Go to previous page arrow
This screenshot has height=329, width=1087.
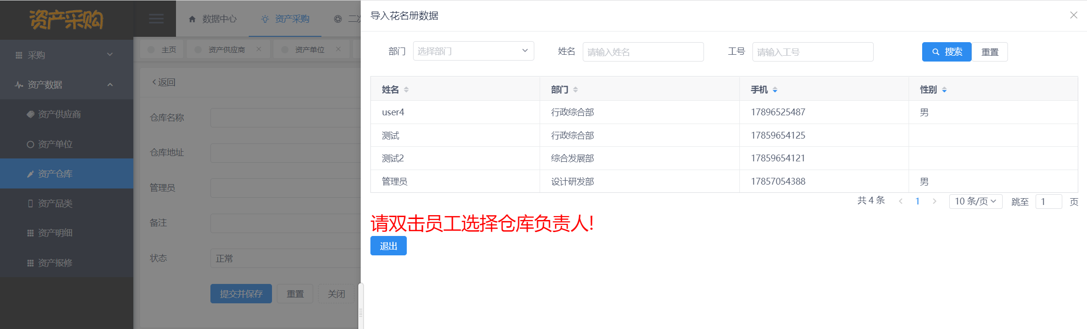coord(900,201)
